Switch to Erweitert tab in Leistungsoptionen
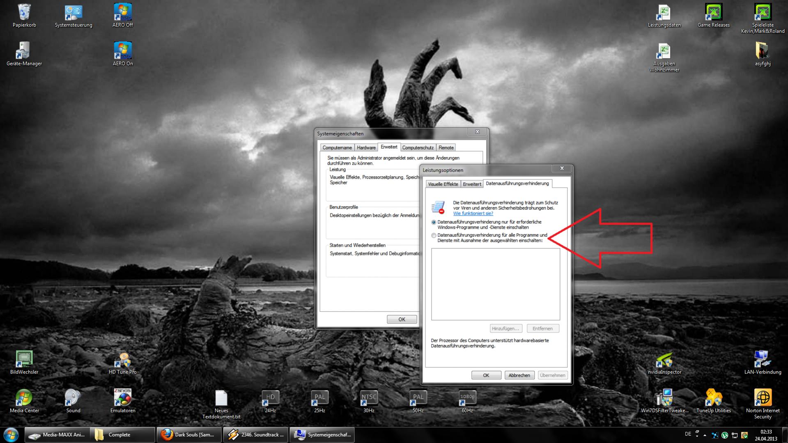Screen dimensions: 788x443 coord(472,184)
